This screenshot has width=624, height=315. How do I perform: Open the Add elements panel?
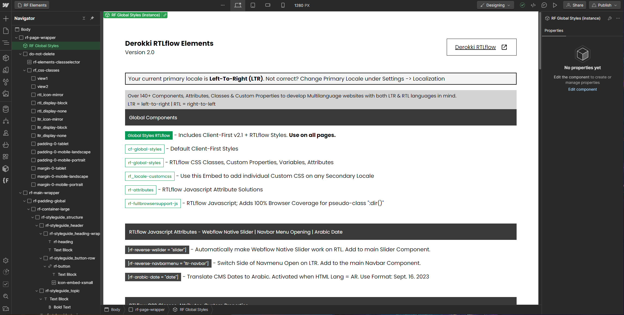click(x=6, y=19)
